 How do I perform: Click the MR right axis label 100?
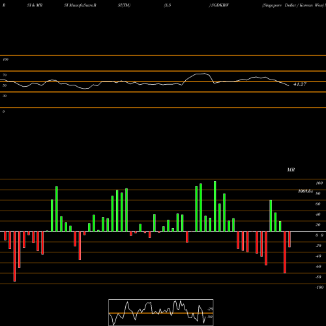tap(319, 183)
